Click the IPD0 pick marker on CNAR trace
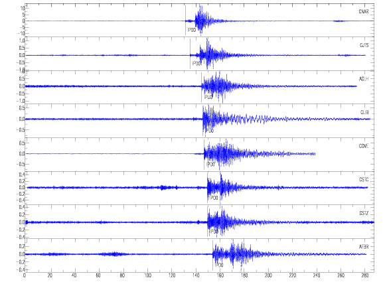The width and height of the screenshot is (385, 292). 192,30
